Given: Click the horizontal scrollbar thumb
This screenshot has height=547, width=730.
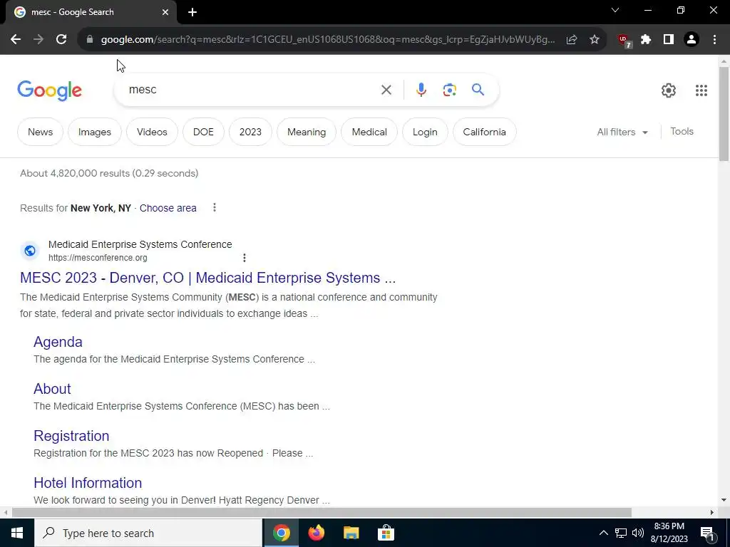Looking at the screenshot, I should click(x=322, y=513).
